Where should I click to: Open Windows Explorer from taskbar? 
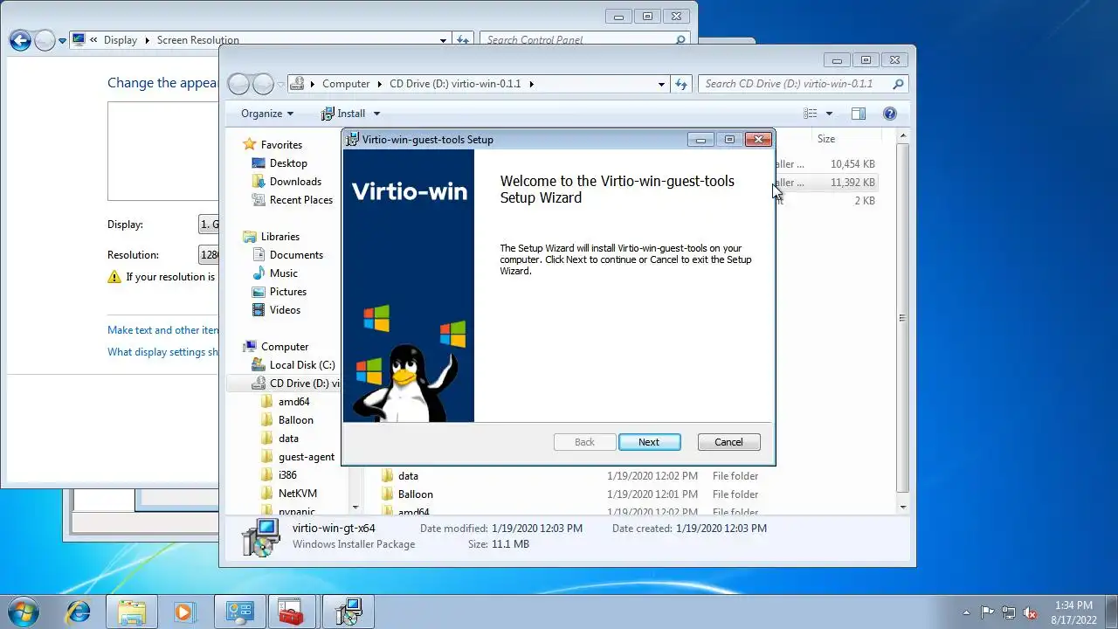pos(131,612)
